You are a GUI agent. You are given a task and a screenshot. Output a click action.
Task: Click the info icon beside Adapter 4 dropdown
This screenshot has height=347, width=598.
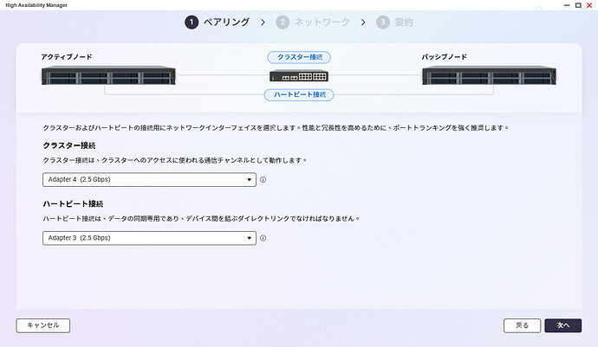(x=263, y=181)
